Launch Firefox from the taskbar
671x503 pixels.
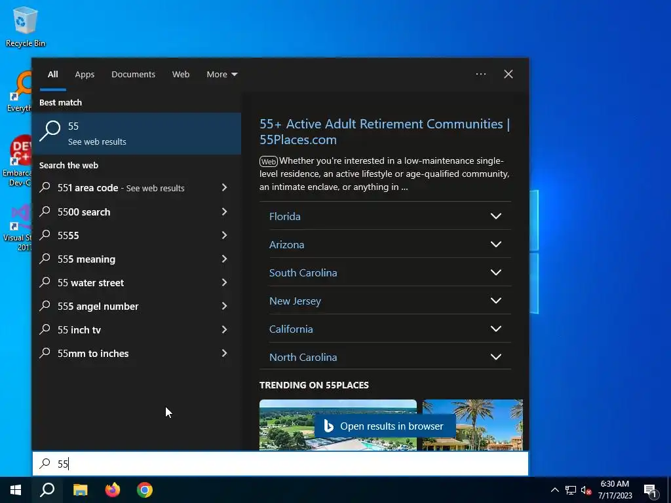[113, 490]
